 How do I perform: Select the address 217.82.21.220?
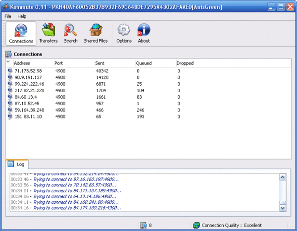pyautogui.click(x=29, y=90)
